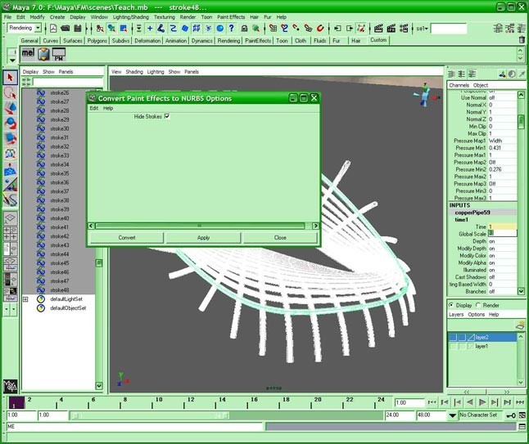Click the trash icon on the shelf
The width and height of the screenshot is (529, 444).
pos(522,39)
